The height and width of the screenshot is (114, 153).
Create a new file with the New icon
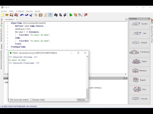pos(2,15)
